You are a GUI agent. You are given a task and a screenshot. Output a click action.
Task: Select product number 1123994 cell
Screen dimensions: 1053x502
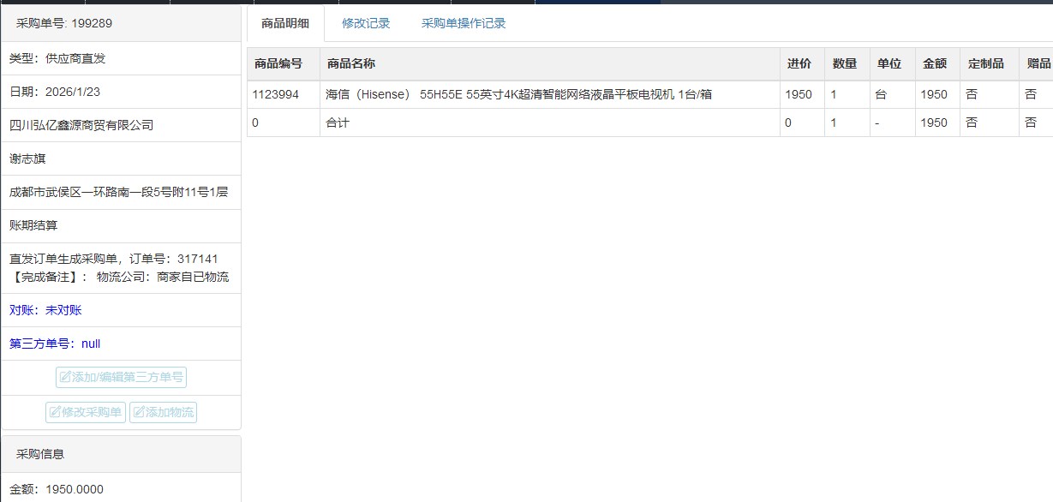276,95
